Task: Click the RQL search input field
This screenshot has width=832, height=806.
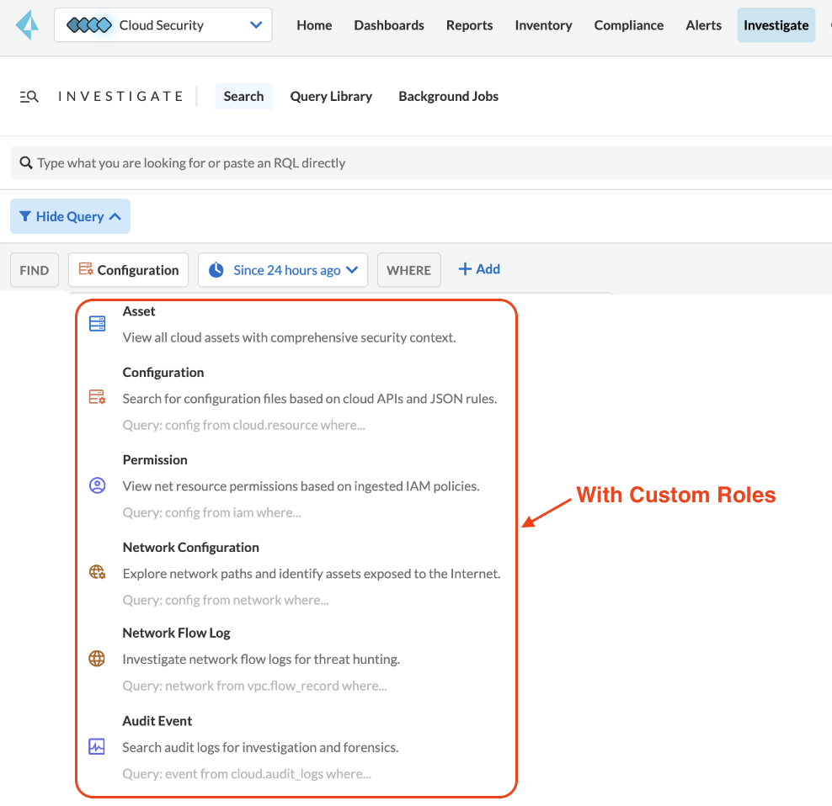Action: tap(421, 162)
